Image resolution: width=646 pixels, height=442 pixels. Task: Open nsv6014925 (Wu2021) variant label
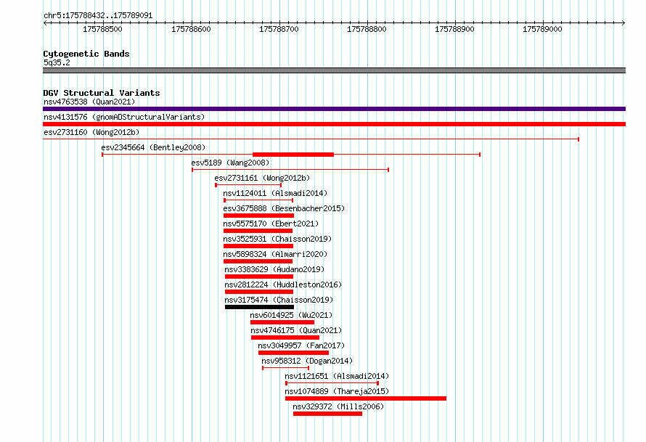coord(291,315)
